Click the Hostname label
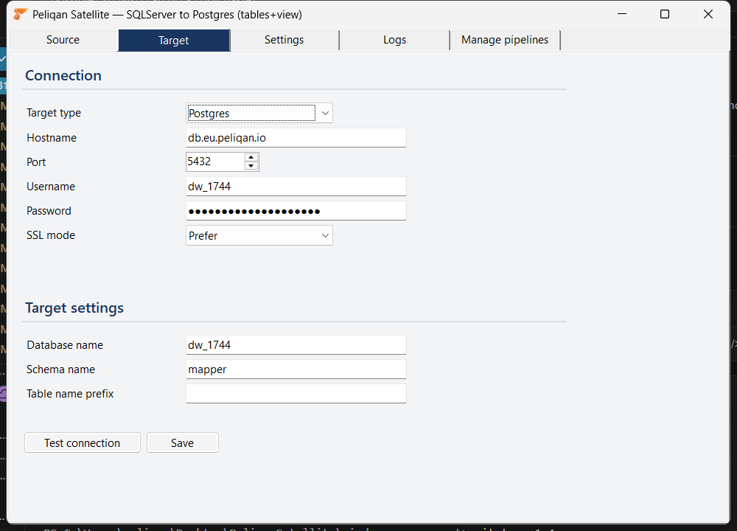 [52, 138]
